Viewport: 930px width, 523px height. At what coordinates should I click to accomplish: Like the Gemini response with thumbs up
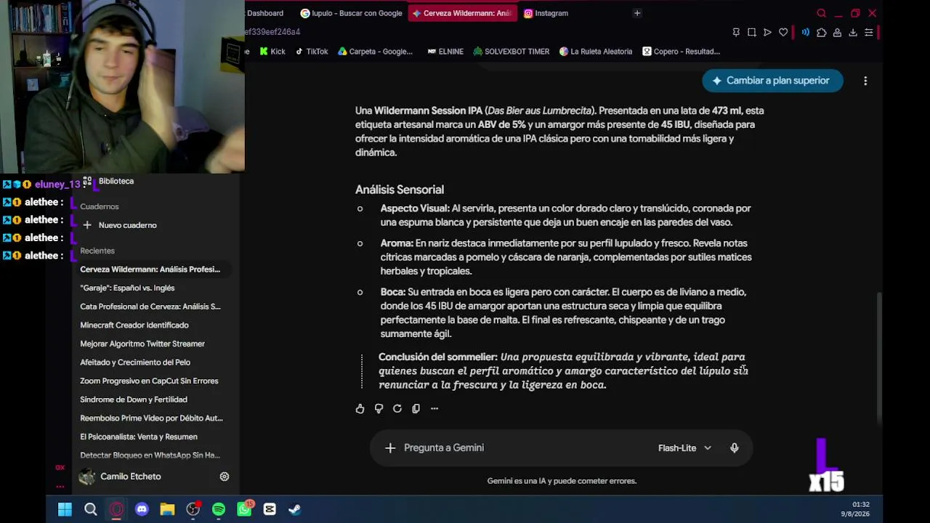pos(360,408)
